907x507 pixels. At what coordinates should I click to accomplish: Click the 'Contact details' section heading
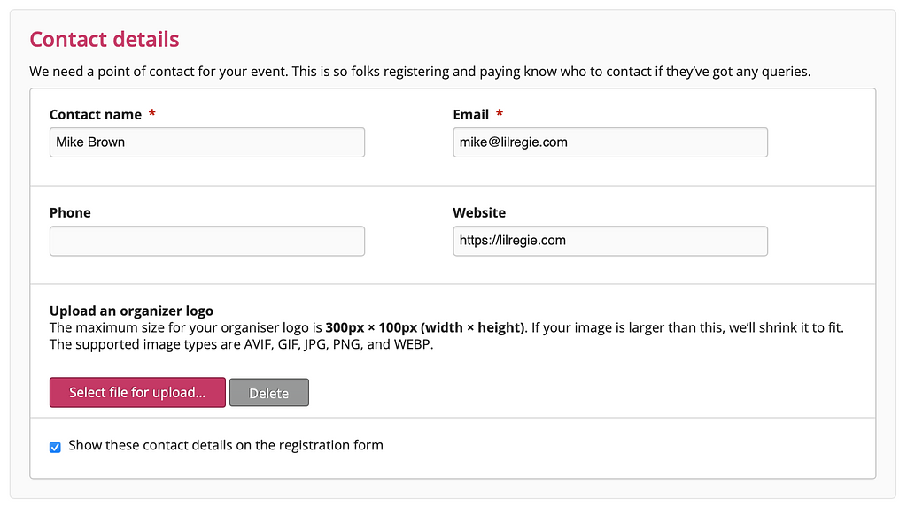(x=105, y=39)
